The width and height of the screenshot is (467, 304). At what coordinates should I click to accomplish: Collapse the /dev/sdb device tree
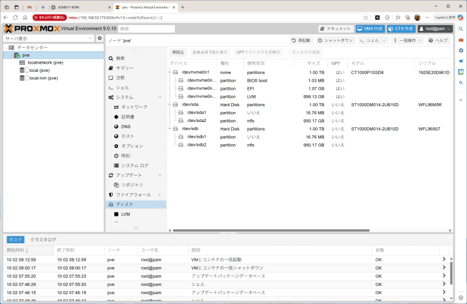[x=170, y=128]
